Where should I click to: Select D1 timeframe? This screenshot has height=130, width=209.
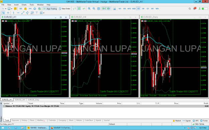click(148, 9)
